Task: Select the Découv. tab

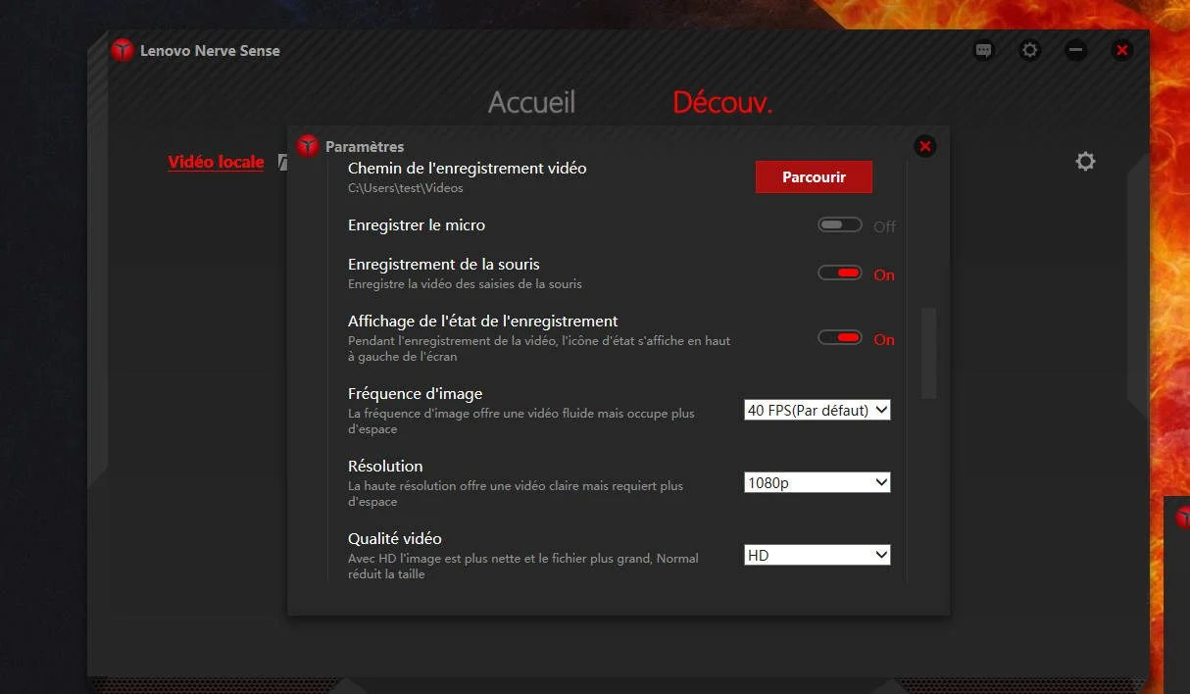Action: pyautogui.click(x=722, y=102)
